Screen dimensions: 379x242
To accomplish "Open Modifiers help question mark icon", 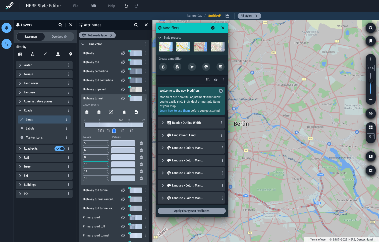I will 213,28.
